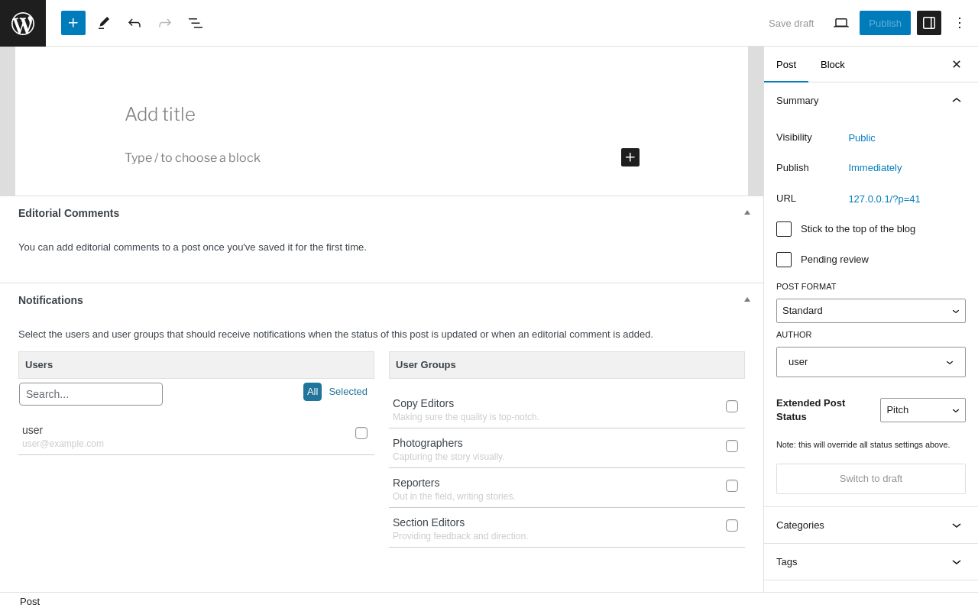This screenshot has height=611, width=978.
Task: Undo the last change
Action: click(134, 23)
